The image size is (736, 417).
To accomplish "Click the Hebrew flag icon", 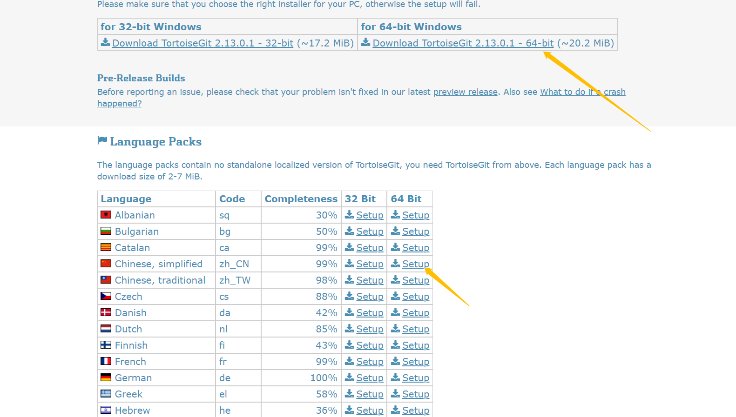I will click(x=106, y=410).
